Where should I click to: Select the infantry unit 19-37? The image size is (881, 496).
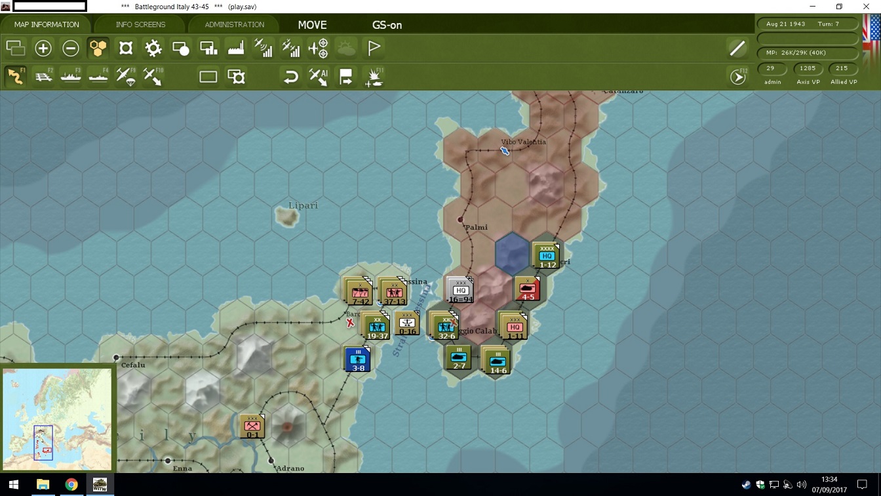(376, 325)
